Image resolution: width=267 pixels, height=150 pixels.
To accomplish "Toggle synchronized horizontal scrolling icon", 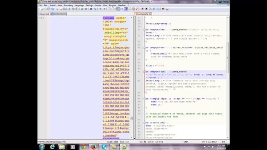I will tap(113, 9).
